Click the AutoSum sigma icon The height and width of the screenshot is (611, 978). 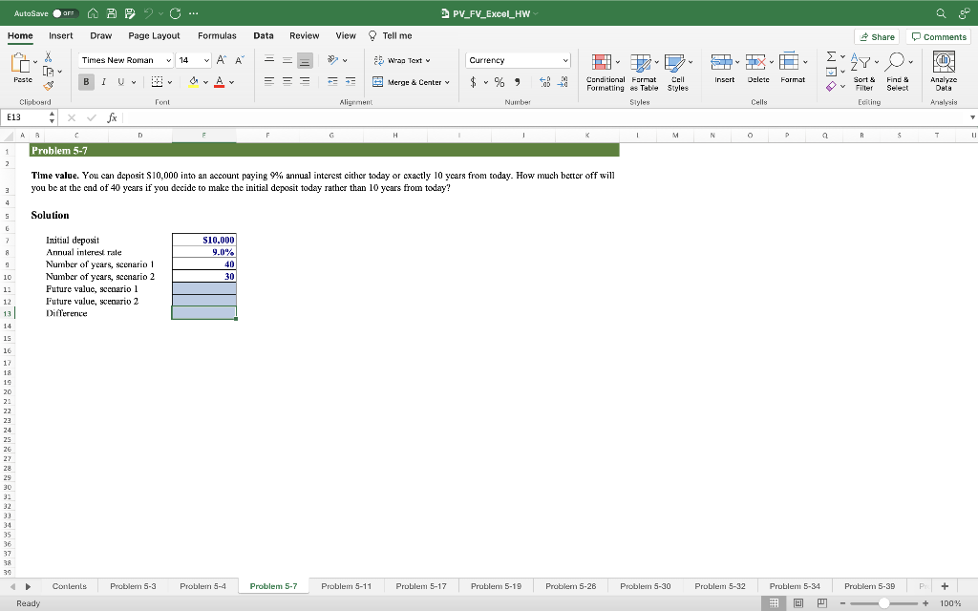coord(831,60)
